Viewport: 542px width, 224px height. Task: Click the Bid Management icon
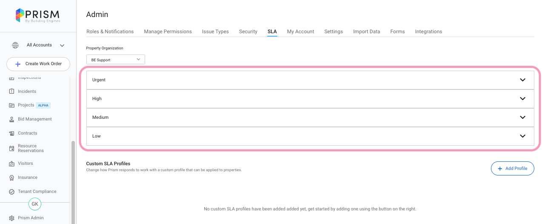click(x=12, y=119)
